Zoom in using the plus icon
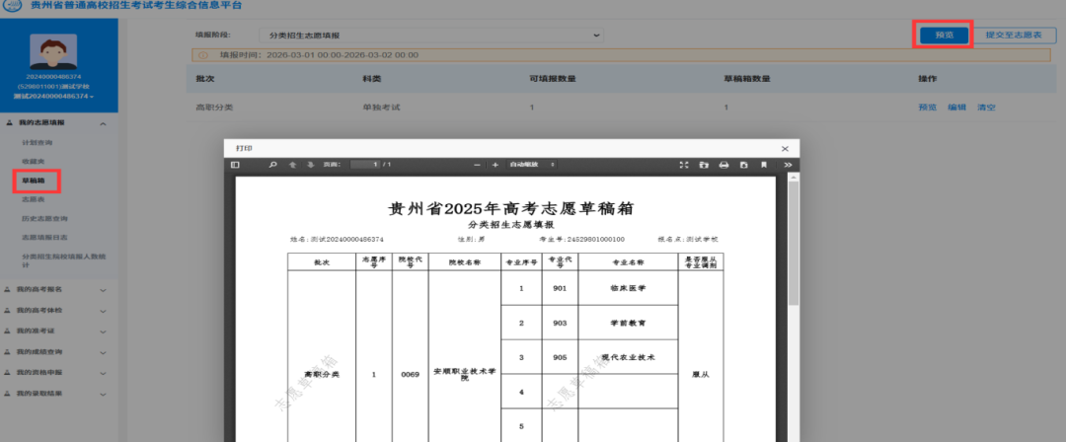 [495, 165]
